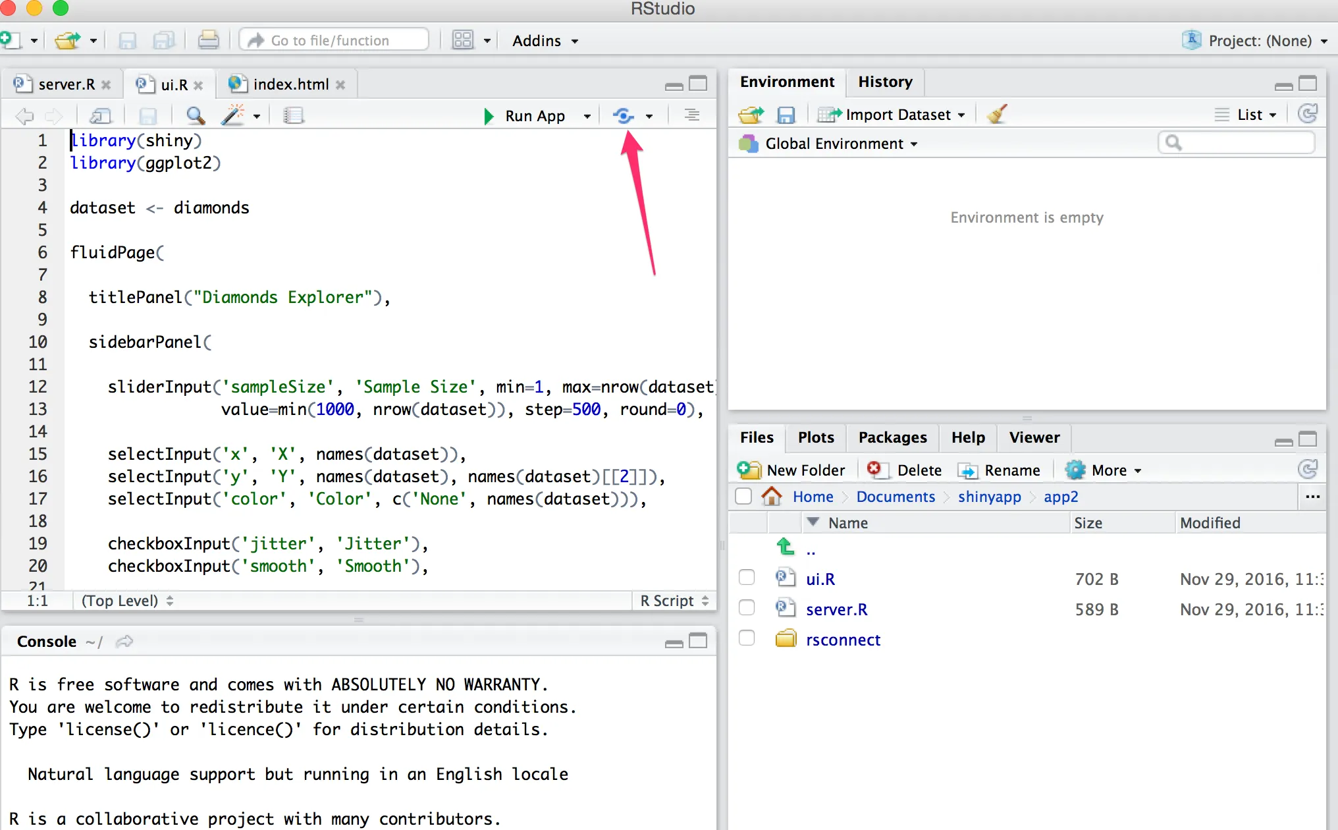Viewport: 1338px width, 830px height.
Task: Open the Packages tab
Action: pos(892,437)
